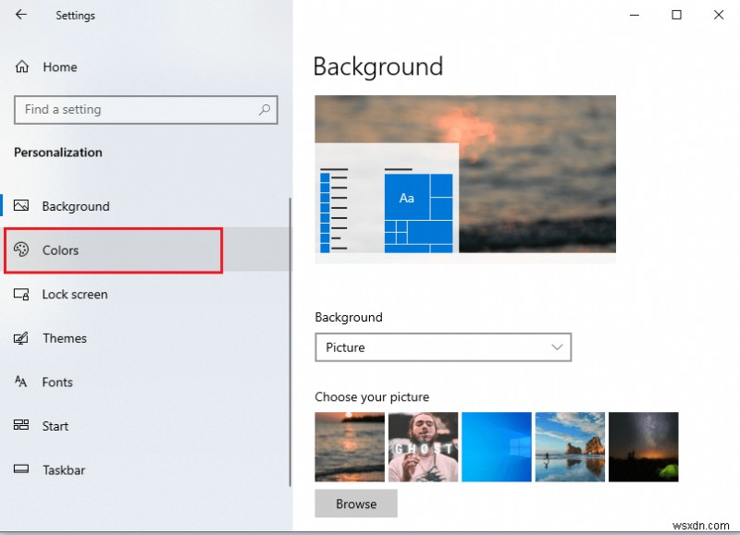The image size is (740, 535).
Task: Choose the sunset beach picture thumbnail
Action: tap(350, 447)
